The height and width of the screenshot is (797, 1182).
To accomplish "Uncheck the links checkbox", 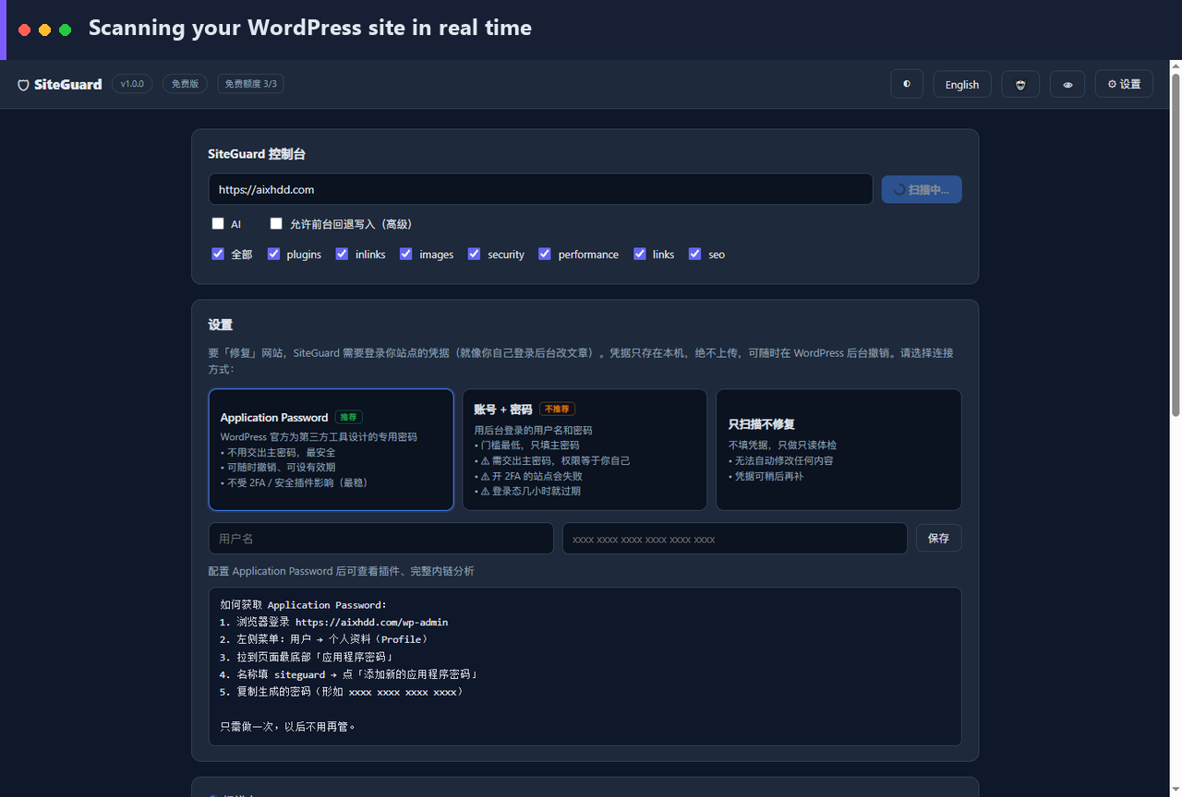I will click(640, 254).
